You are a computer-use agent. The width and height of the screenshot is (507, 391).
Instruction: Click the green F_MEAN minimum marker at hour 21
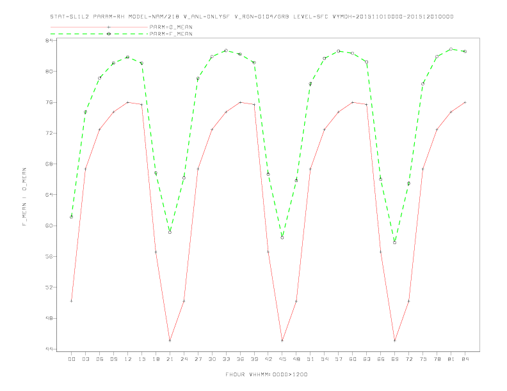click(x=170, y=233)
